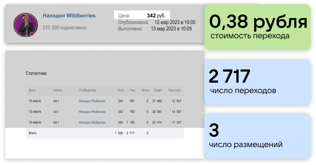Click the reach value 27 065
316x165 pixels.
coord(157,101)
